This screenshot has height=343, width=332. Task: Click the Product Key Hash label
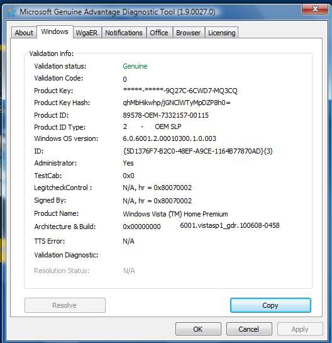pos(62,103)
